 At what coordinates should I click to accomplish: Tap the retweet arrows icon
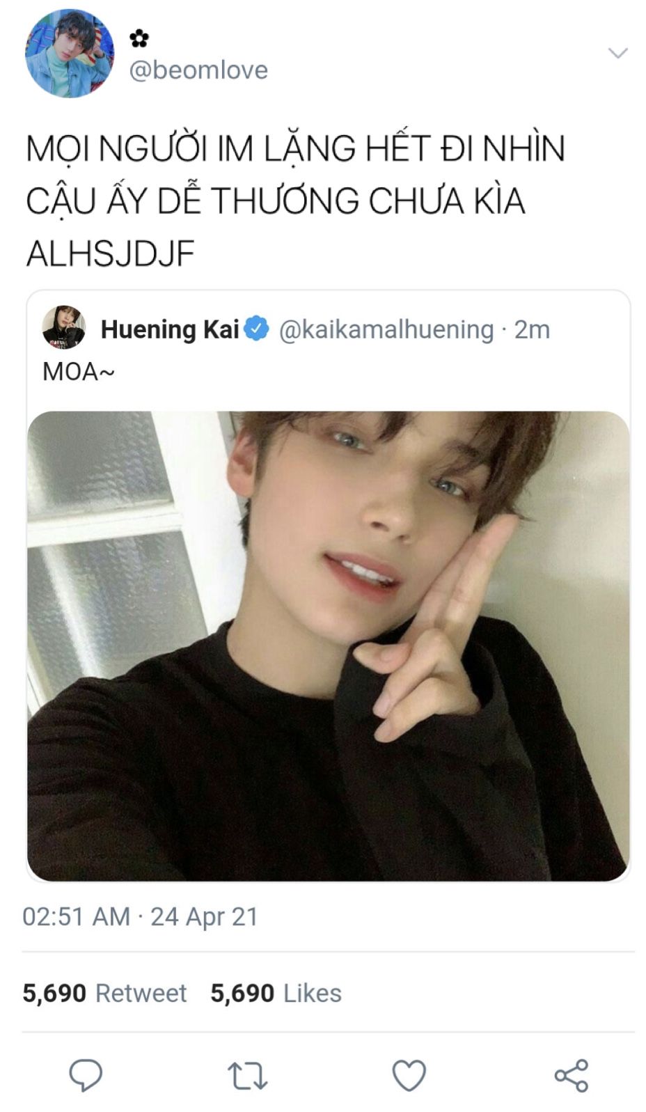point(247,1076)
